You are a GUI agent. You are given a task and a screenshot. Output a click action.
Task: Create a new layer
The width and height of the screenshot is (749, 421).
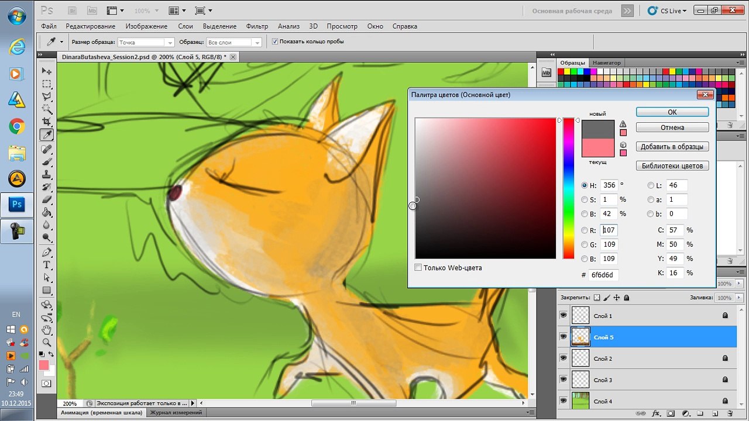coord(715,414)
